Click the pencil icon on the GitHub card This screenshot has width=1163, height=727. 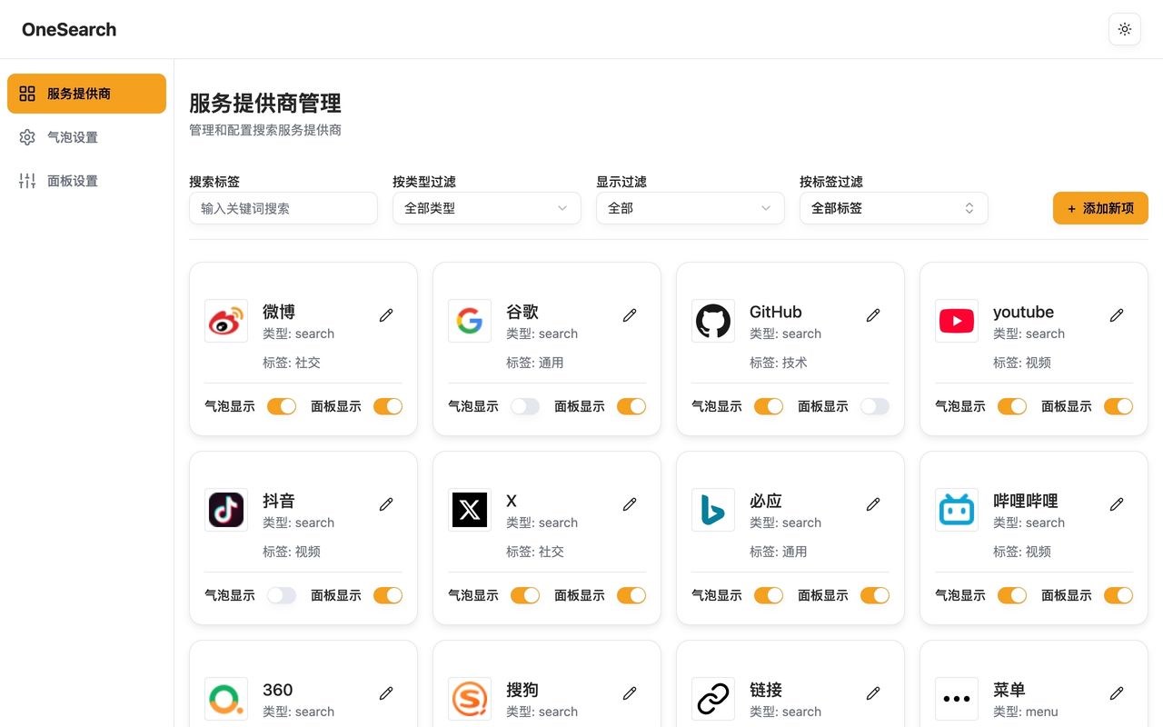[x=873, y=315]
